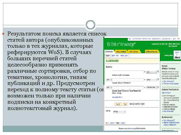Click the magnifier icon beside Author field
181x135 pixels.
[x=158, y=79]
